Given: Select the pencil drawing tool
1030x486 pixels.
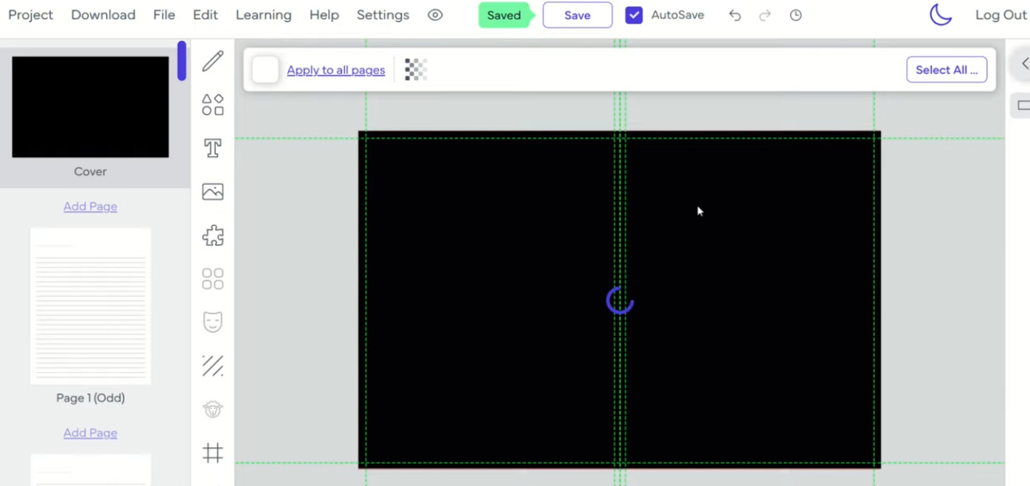Looking at the screenshot, I should [x=213, y=61].
